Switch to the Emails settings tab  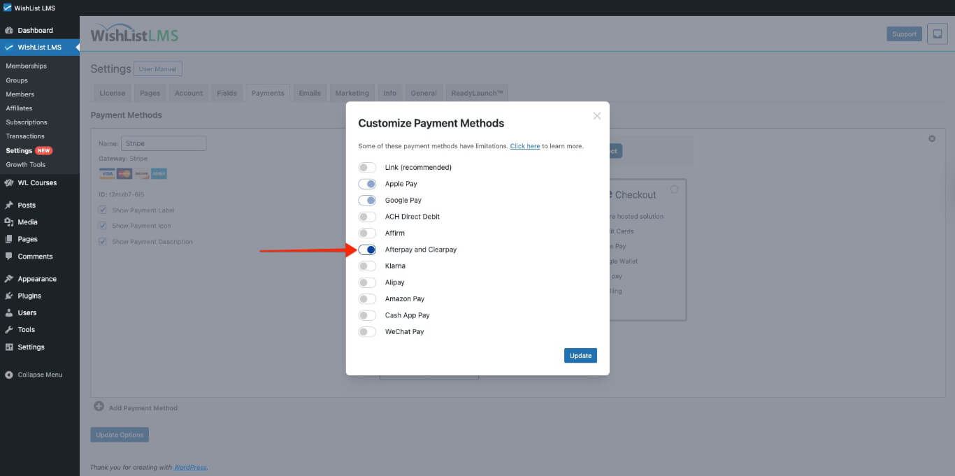pyautogui.click(x=310, y=92)
